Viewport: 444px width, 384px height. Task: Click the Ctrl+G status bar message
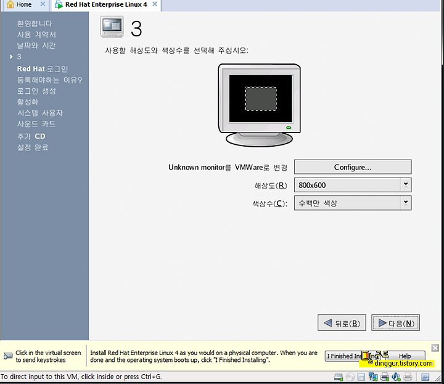pos(81,377)
